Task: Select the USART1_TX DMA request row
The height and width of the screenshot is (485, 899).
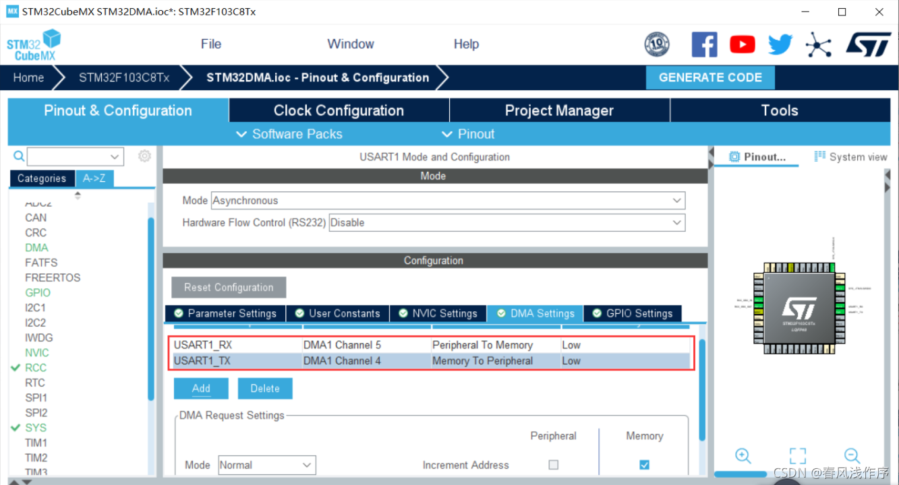Action: [x=432, y=361]
